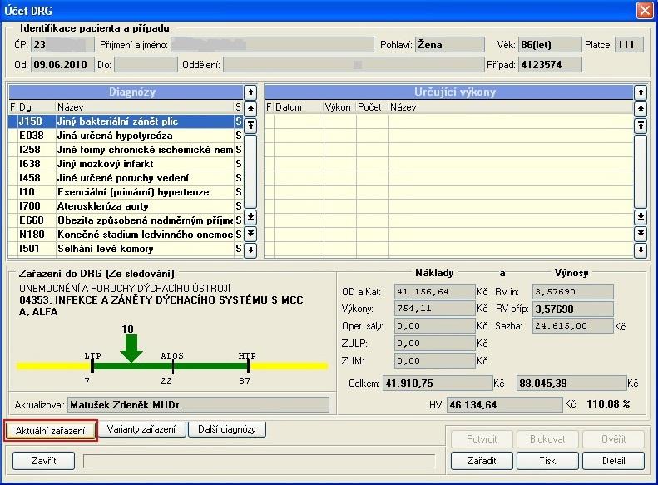Select diagnosis I258 row
Screen dimensions: 658x485
pos(126,150)
